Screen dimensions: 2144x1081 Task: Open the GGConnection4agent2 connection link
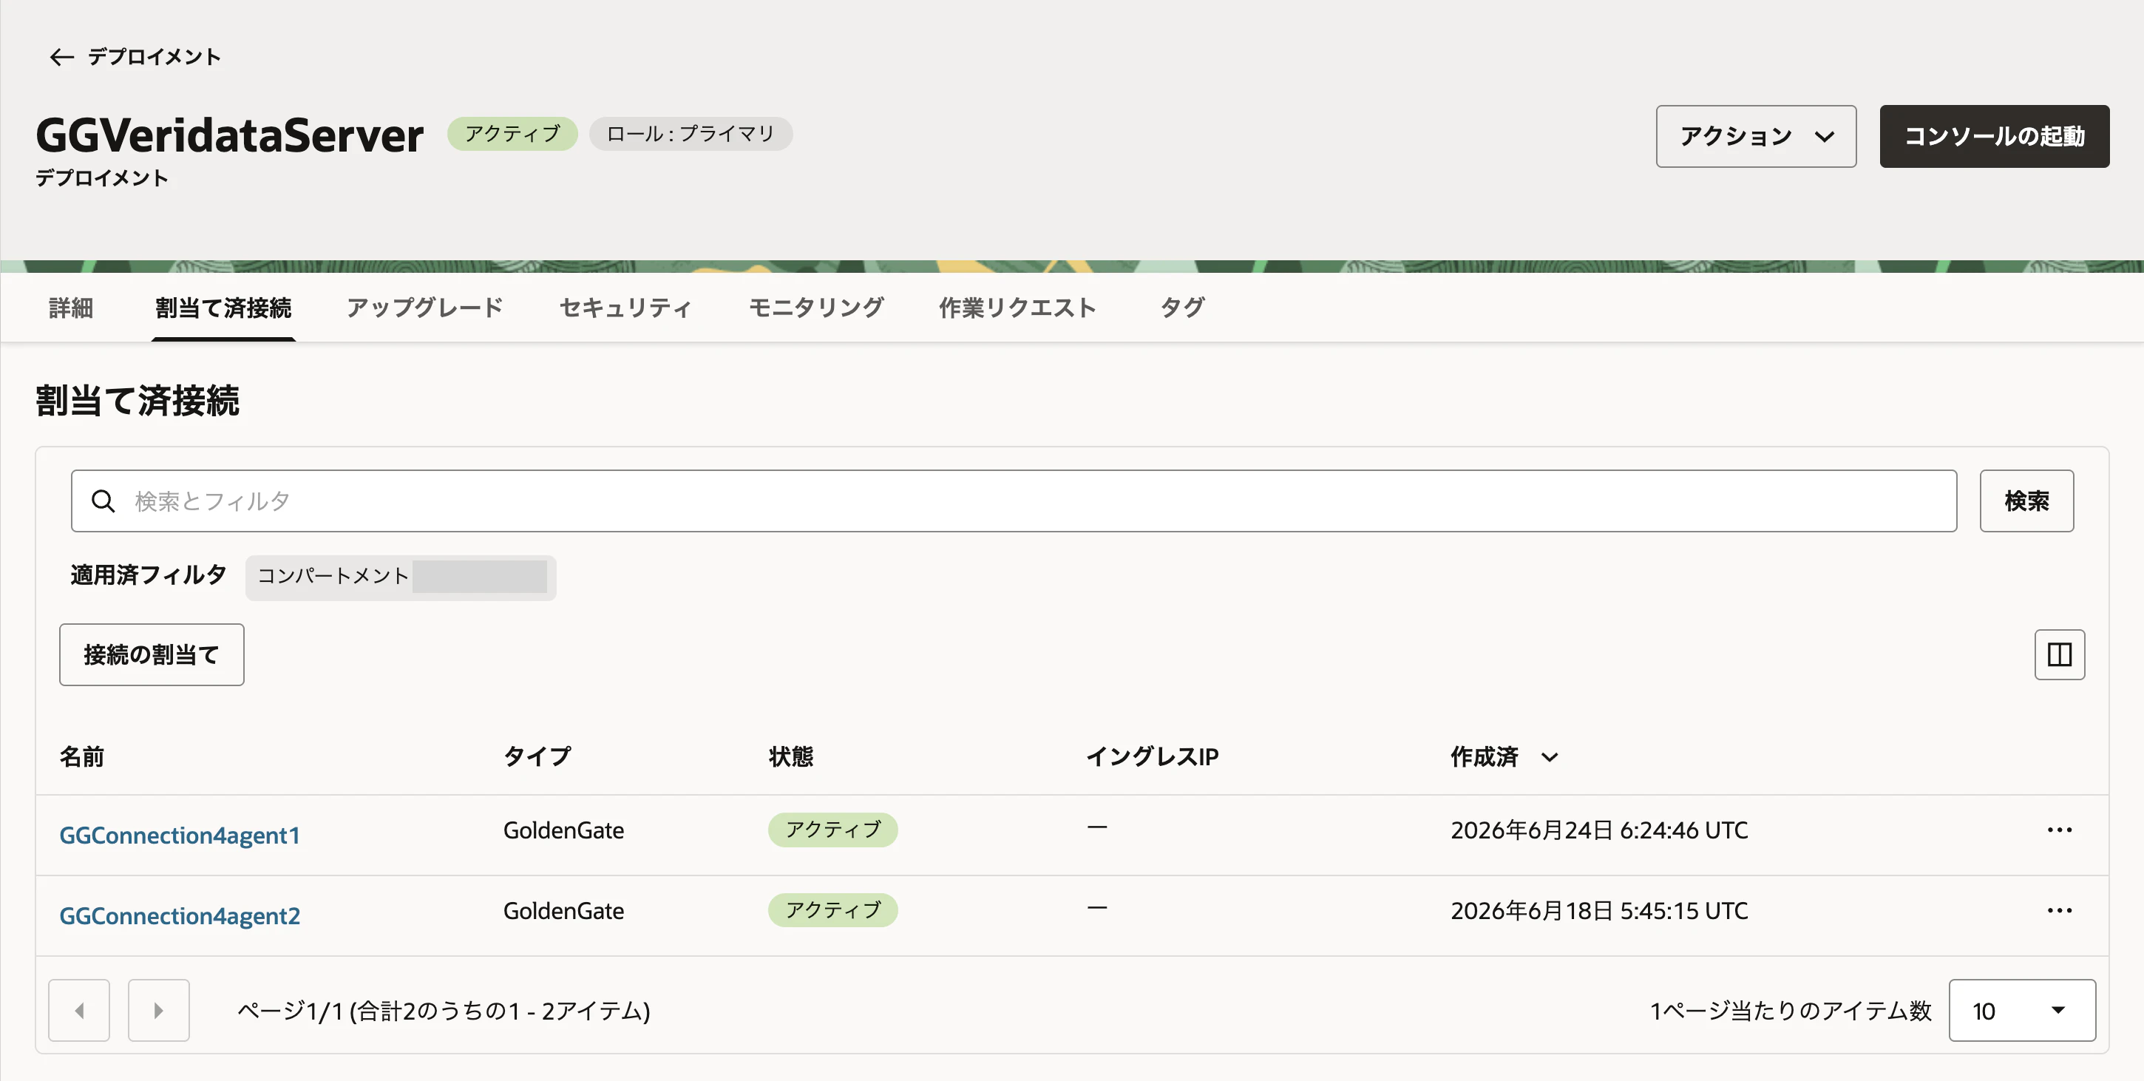click(x=180, y=915)
